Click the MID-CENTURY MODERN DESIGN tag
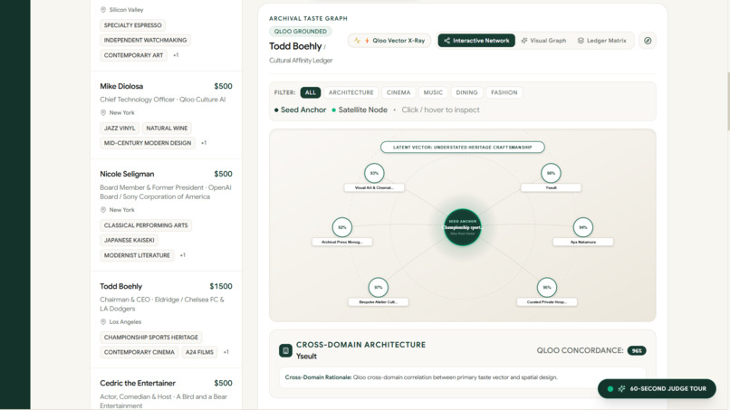730x410 pixels. [x=148, y=143]
